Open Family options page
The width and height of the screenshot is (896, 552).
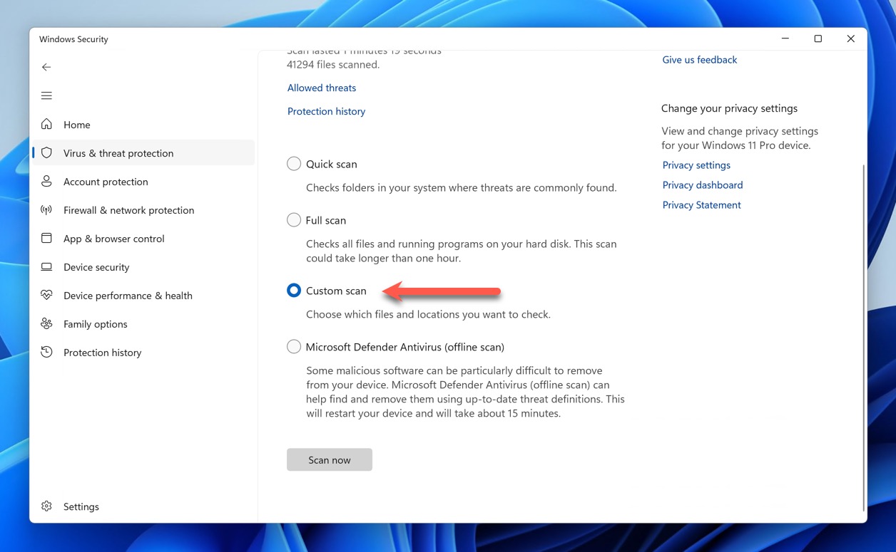click(x=143, y=324)
